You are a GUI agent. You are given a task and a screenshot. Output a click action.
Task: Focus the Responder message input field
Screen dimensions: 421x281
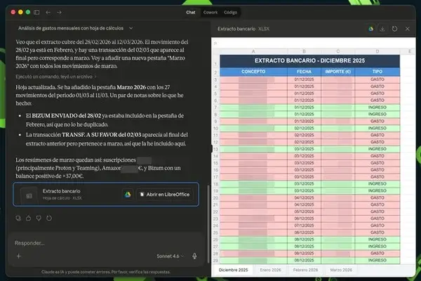click(x=106, y=243)
